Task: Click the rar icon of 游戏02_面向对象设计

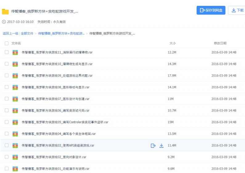Action: pos(15,157)
